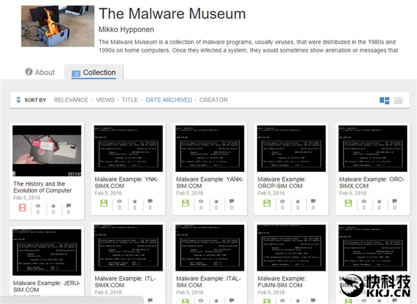The height and width of the screenshot is (304, 417).
Task: Click comment icon on History card
Action: [69, 206]
